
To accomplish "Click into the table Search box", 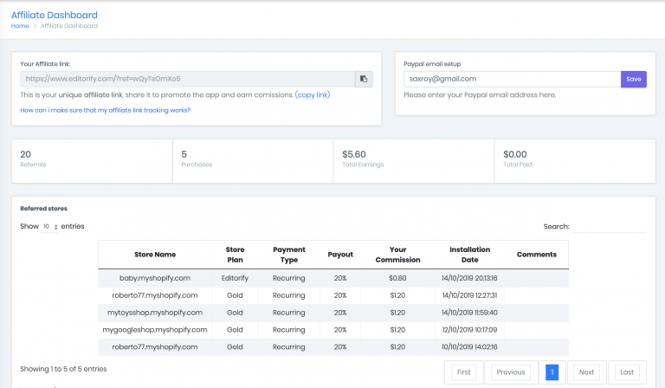I will point(609,226).
